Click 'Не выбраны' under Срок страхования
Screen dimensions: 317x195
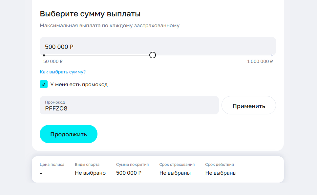tap(175, 173)
